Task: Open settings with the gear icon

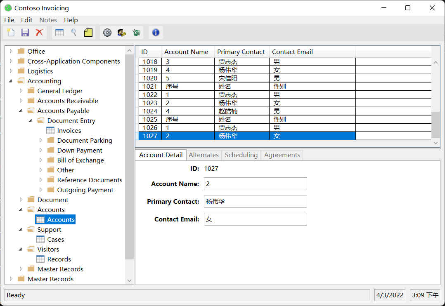Action: coord(107,32)
